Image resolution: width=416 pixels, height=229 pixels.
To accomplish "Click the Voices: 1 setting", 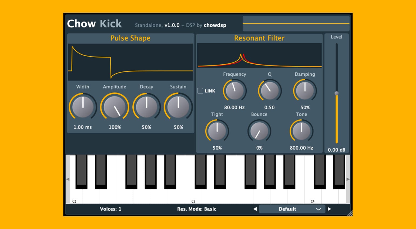I will coord(110,209).
